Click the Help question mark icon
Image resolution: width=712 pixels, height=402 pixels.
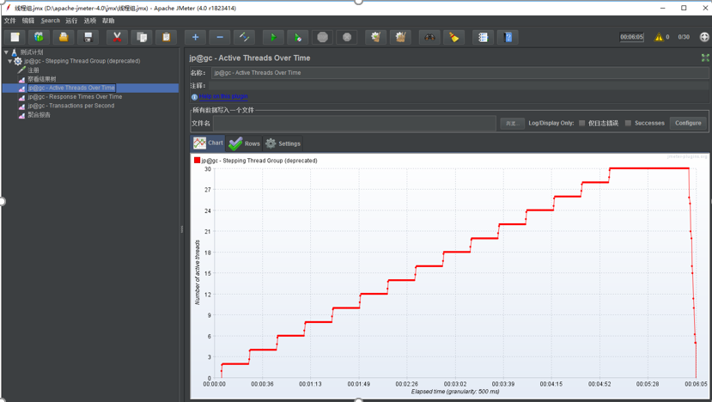point(508,37)
